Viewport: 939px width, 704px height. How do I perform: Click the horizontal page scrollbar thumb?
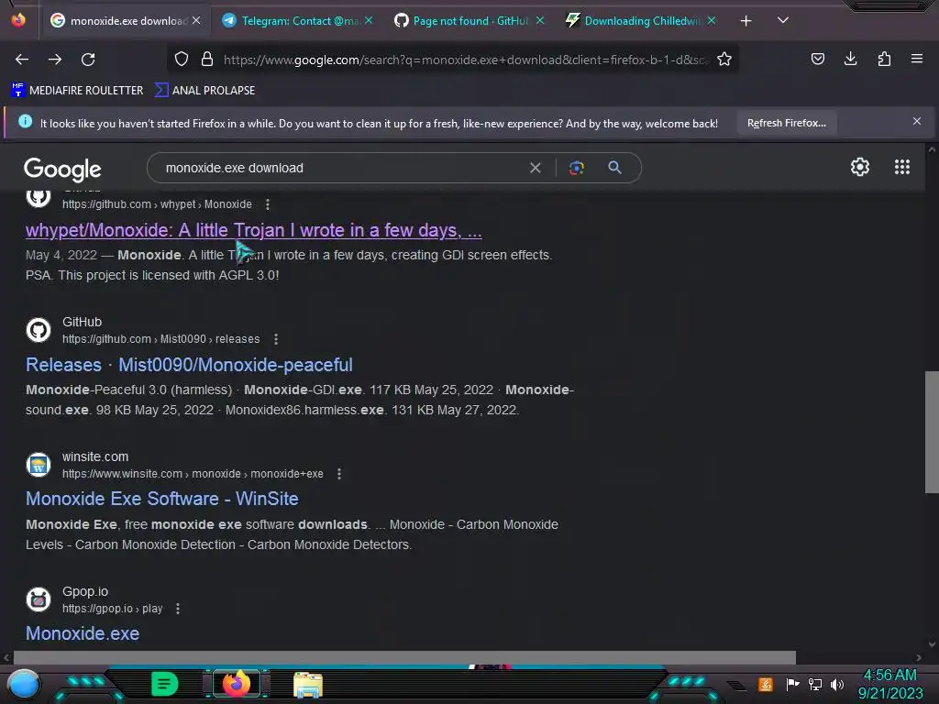(404, 657)
